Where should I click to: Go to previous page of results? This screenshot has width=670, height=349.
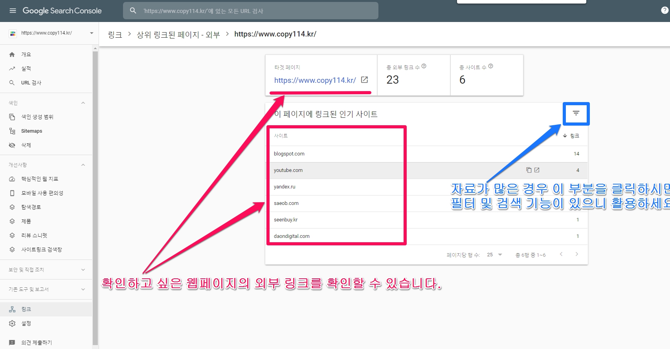click(x=561, y=254)
